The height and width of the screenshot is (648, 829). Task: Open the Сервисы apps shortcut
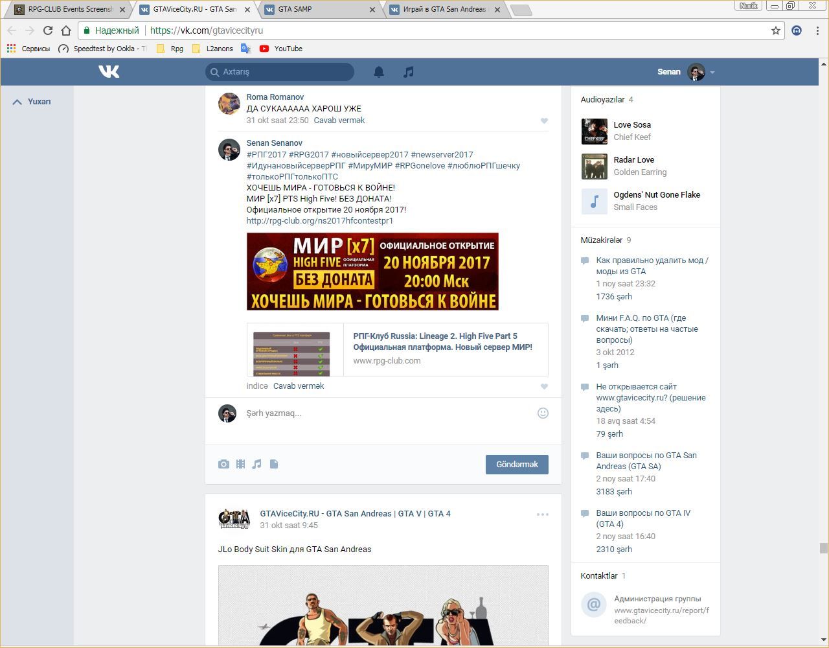pos(28,49)
